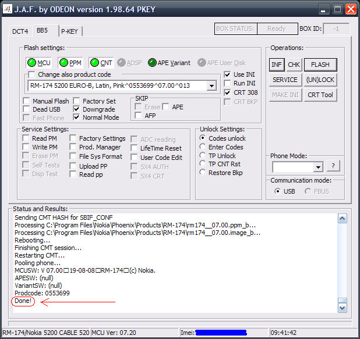
Task: Click MCU Ver: 07.20 in status bar
Action: point(114,333)
